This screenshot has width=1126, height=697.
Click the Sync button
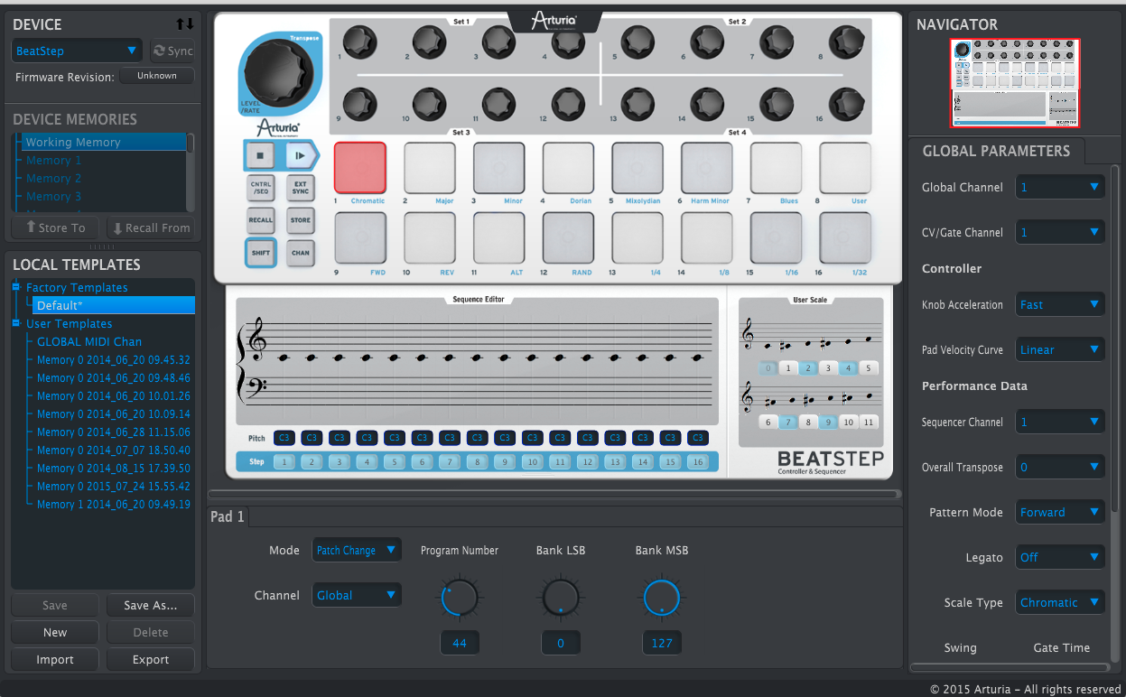click(172, 51)
